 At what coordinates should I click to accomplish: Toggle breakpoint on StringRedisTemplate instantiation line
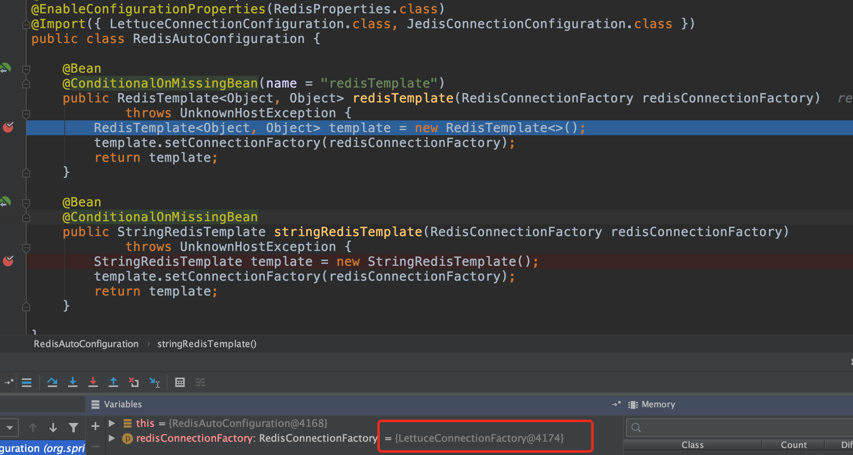[8, 261]
